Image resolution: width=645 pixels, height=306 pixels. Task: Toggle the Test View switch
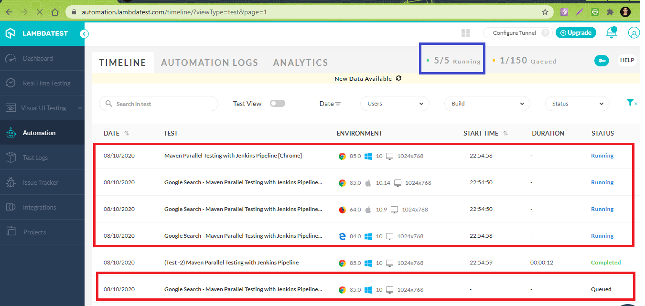coord(277,104)
